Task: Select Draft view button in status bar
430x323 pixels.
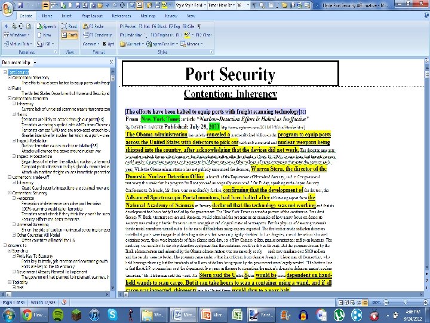Action: pyautogui.click(x=365, y=303)
